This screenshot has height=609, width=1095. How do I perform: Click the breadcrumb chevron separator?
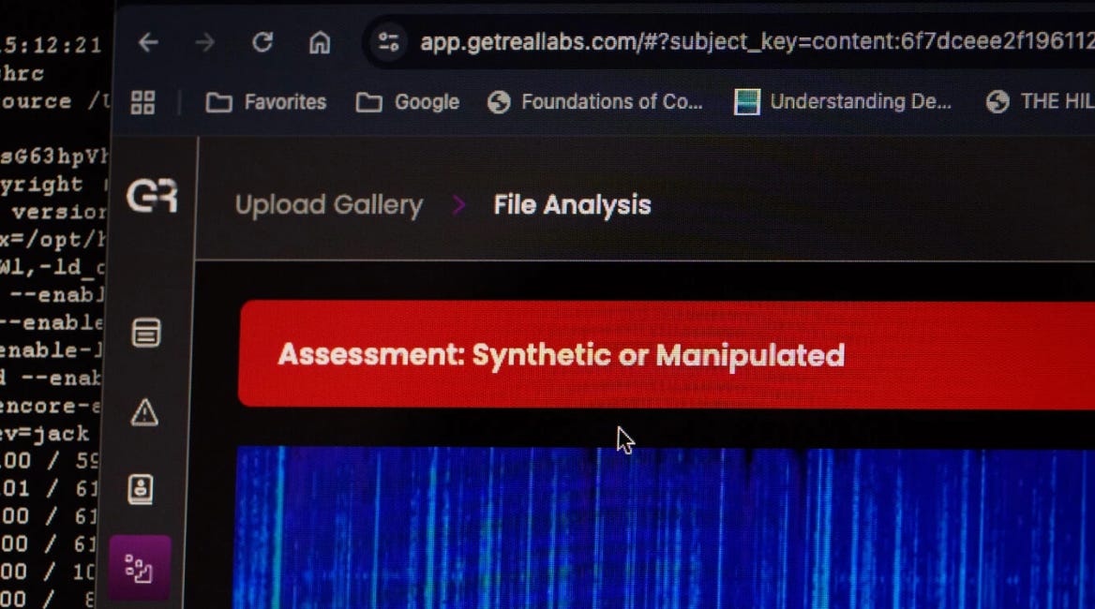(x=458, y=205)
